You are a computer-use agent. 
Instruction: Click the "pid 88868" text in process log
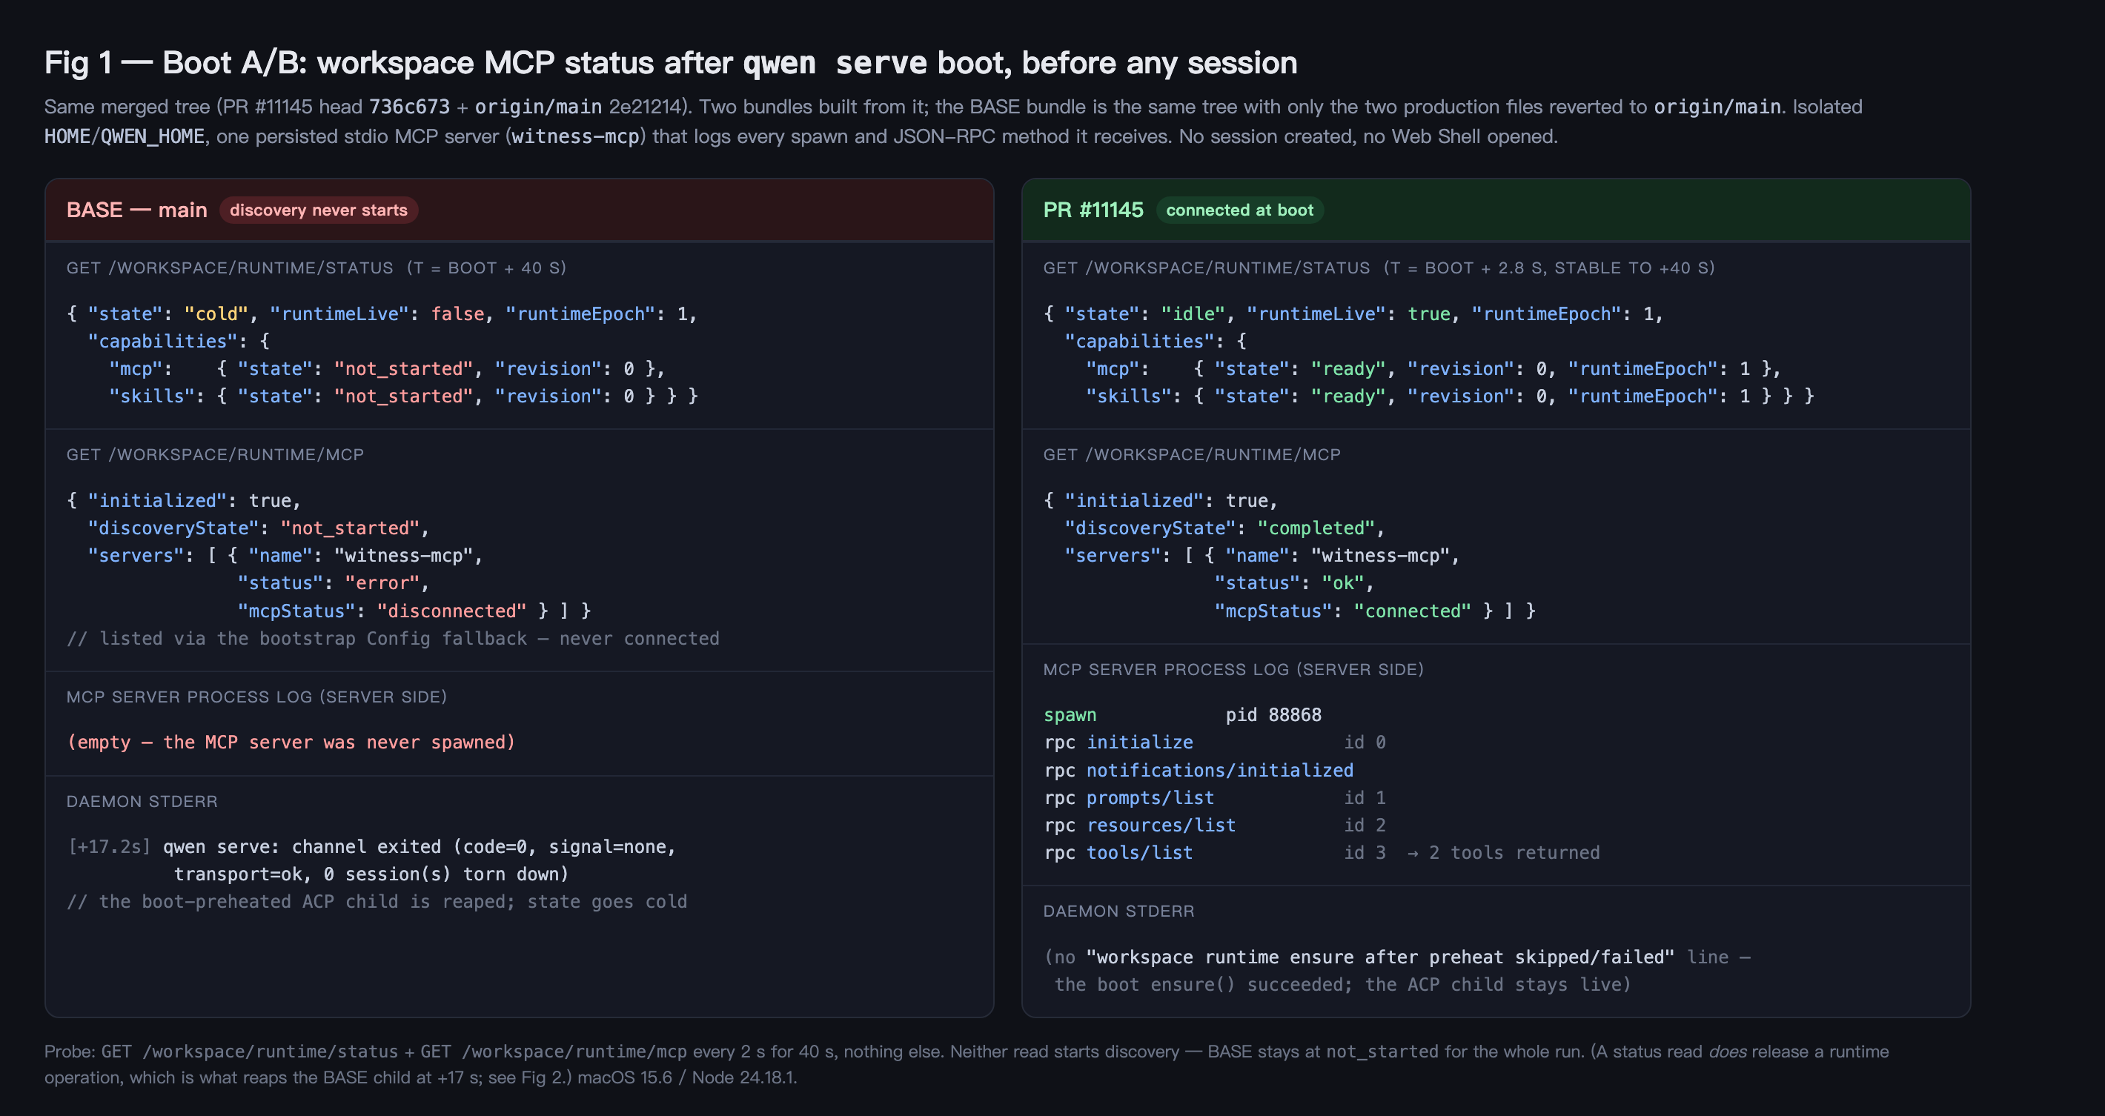click(x=1273, y=715)
